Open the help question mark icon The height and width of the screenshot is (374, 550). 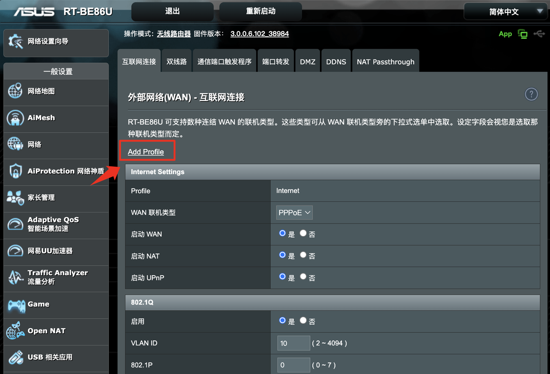click(x=531, y=94)
